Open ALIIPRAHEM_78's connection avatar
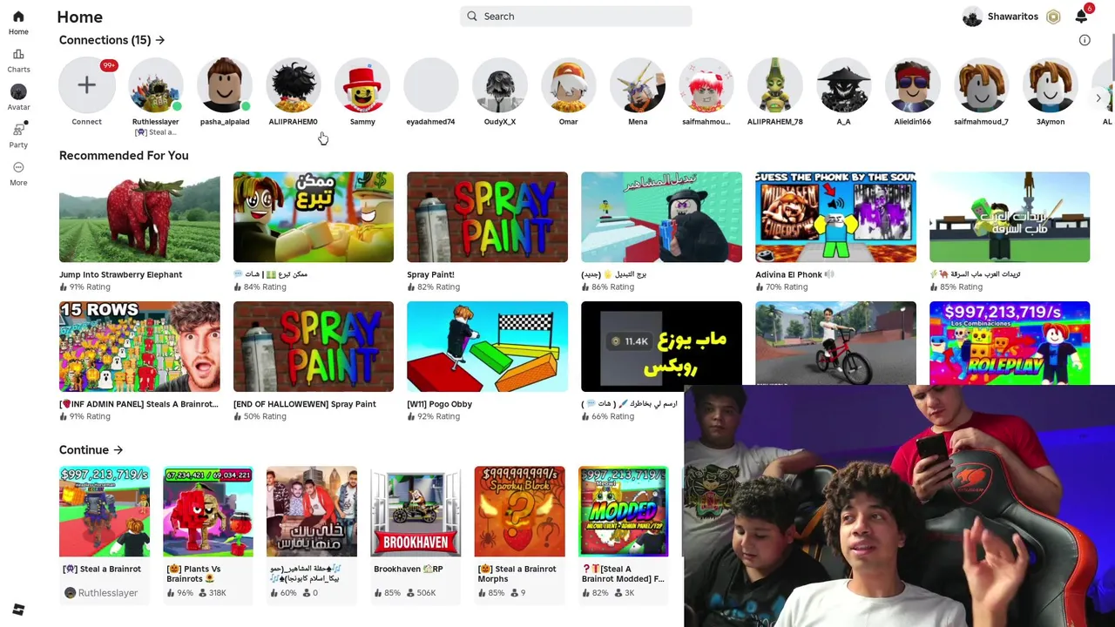The width and height of the screenshot is (1115, 627). (x=775, y=84)
